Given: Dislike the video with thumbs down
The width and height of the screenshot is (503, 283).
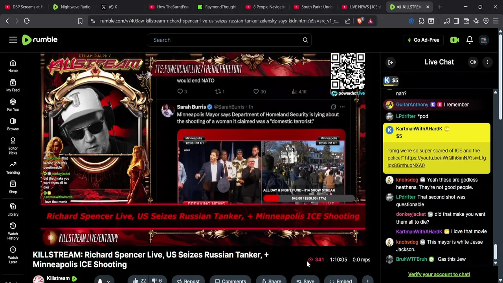Looking at the screenshot, I should click(x=158, y=281).
